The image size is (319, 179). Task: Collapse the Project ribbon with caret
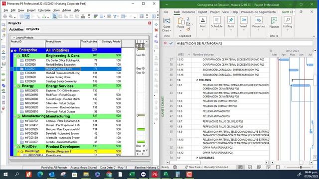(x=314, y=36)
